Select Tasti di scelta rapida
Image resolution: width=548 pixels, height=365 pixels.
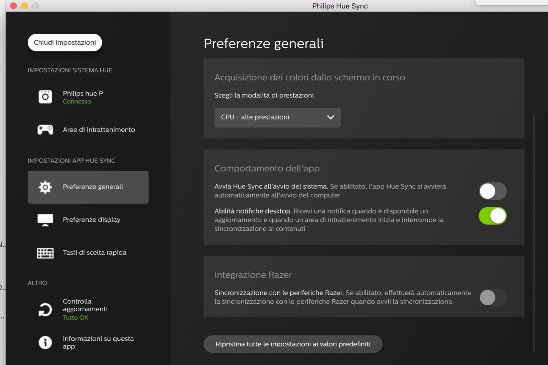tap(95, 253)
